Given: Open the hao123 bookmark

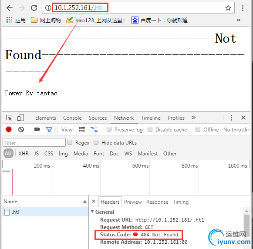Looking at the screenshot, I should [96, 20].
